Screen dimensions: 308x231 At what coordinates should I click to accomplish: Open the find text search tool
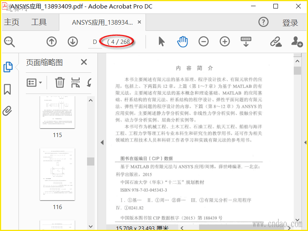point(9,42)
